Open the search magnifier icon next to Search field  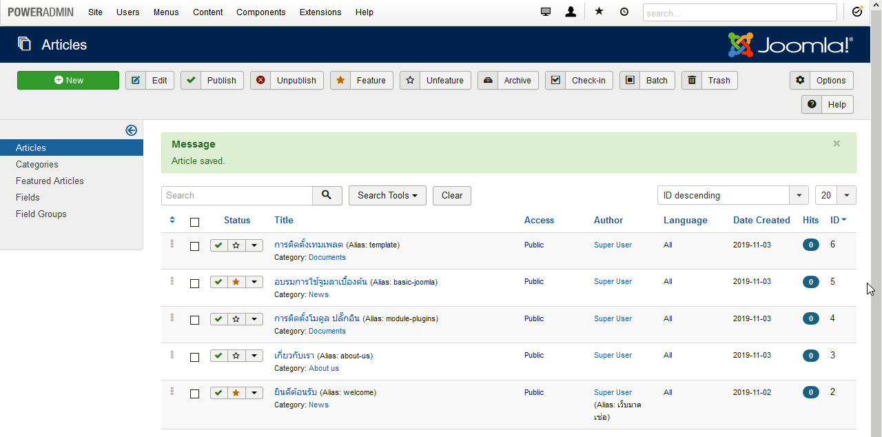(327, 196)
